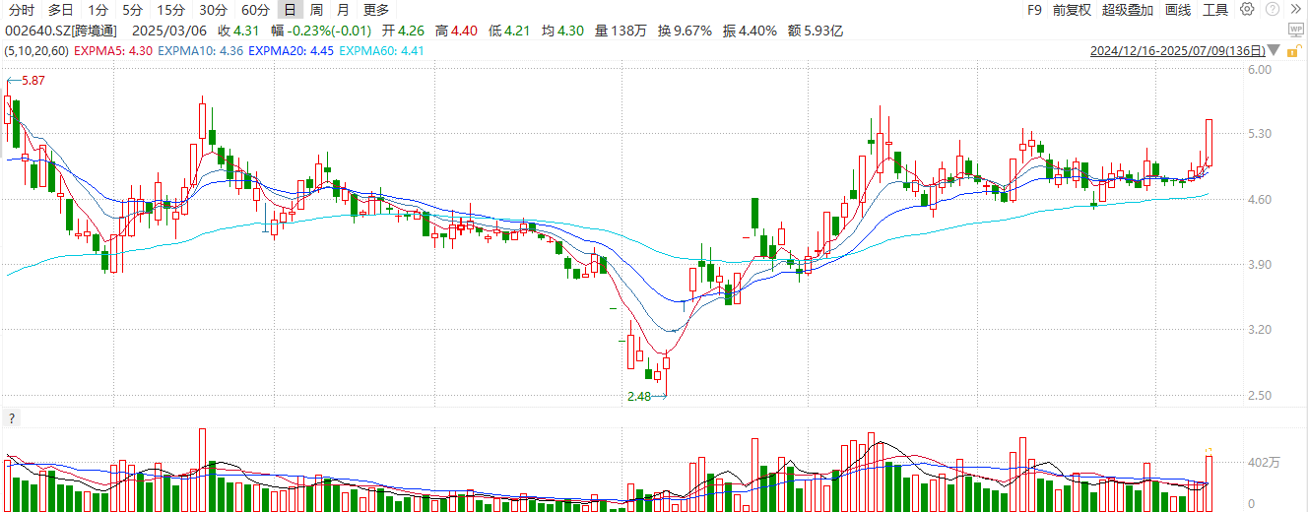Click the 6.00 price axis label
Image resolution: width=1308 pixels, height=512 pixels.
[x=1259, y=70]
